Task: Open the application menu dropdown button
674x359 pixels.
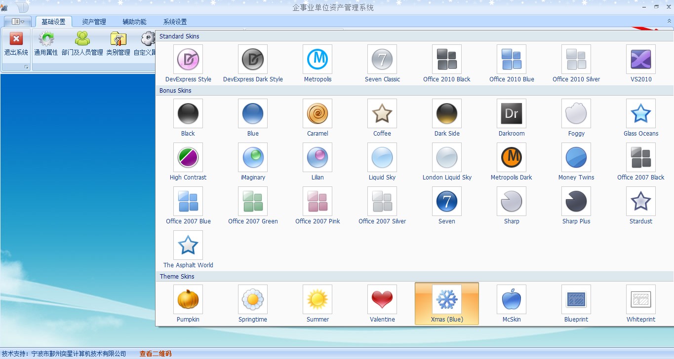Action: coord(18,22)
